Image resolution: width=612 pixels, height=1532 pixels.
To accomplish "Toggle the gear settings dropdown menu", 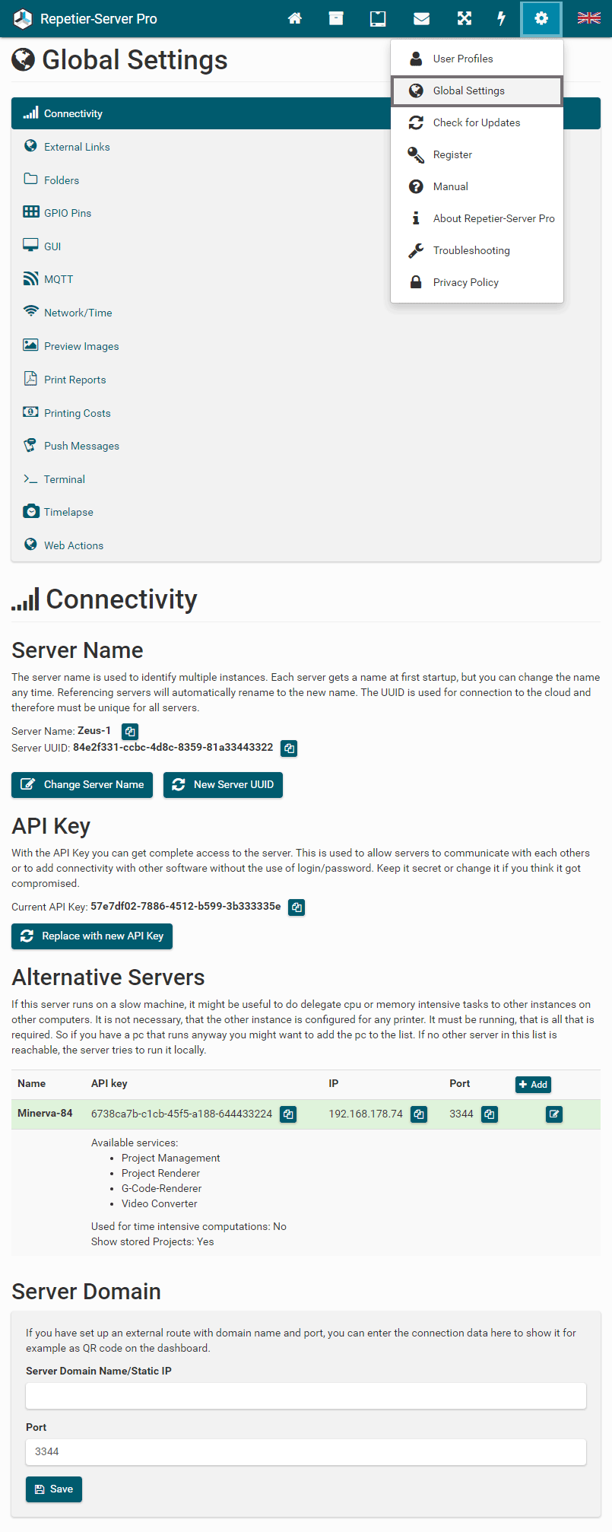I will 541,18.
